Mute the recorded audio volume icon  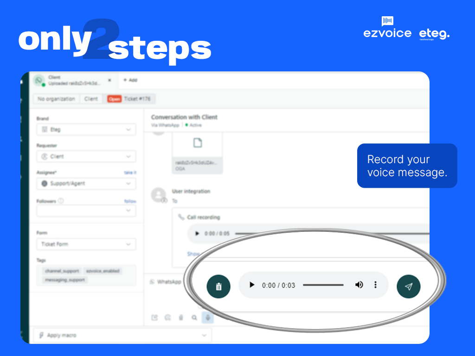pyautogui.click(x=359, y=285)
